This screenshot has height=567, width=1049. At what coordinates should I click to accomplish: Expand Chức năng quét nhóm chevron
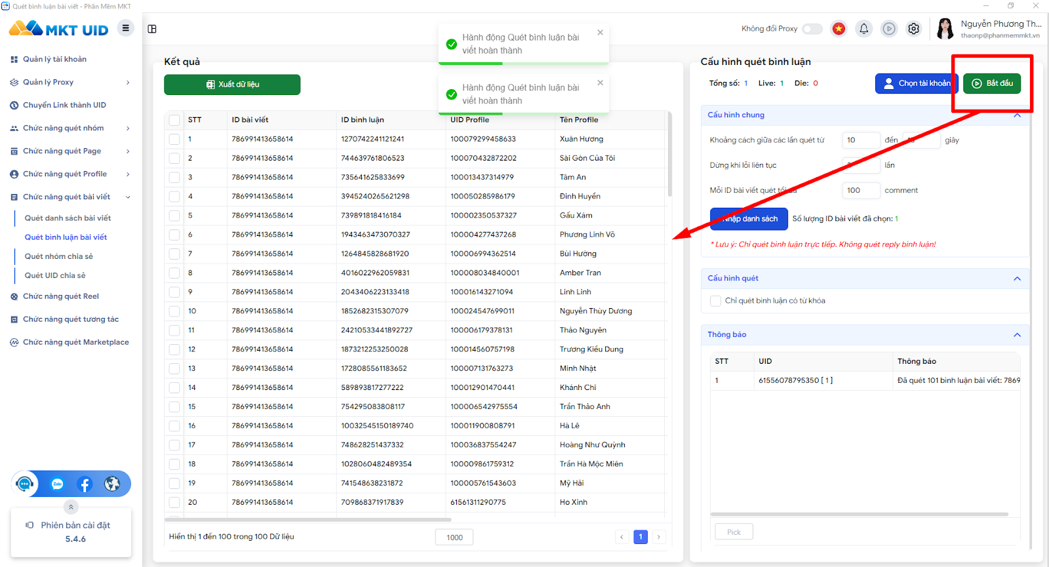pos(128,128)
